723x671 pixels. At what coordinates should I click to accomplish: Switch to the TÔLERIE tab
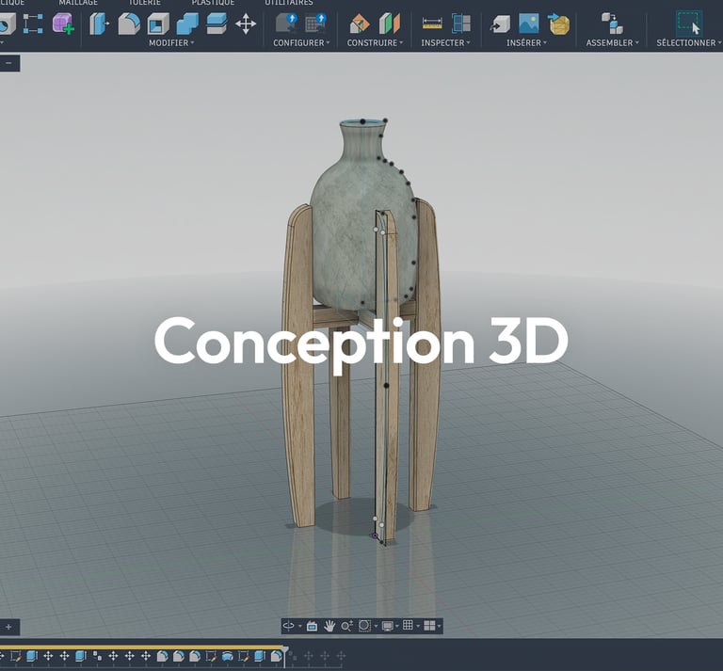tap(144, 3)
